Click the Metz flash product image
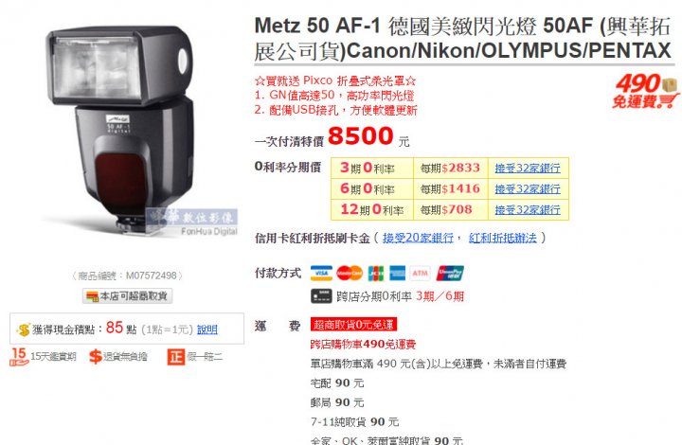The height and width of the screenshot is (445, 682). coord(126,130)
